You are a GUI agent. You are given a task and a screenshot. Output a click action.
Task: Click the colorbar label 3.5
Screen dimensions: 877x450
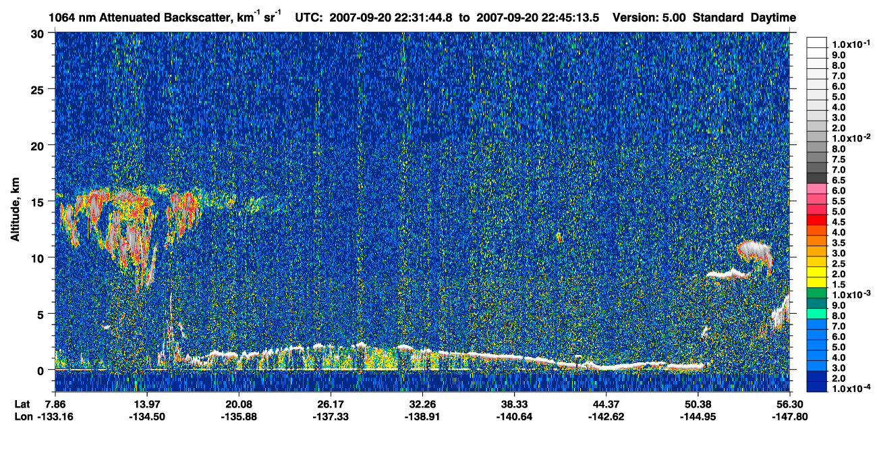click(x=839, y=243)
